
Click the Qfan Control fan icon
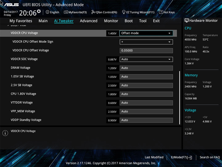click(x=93, y=12)
